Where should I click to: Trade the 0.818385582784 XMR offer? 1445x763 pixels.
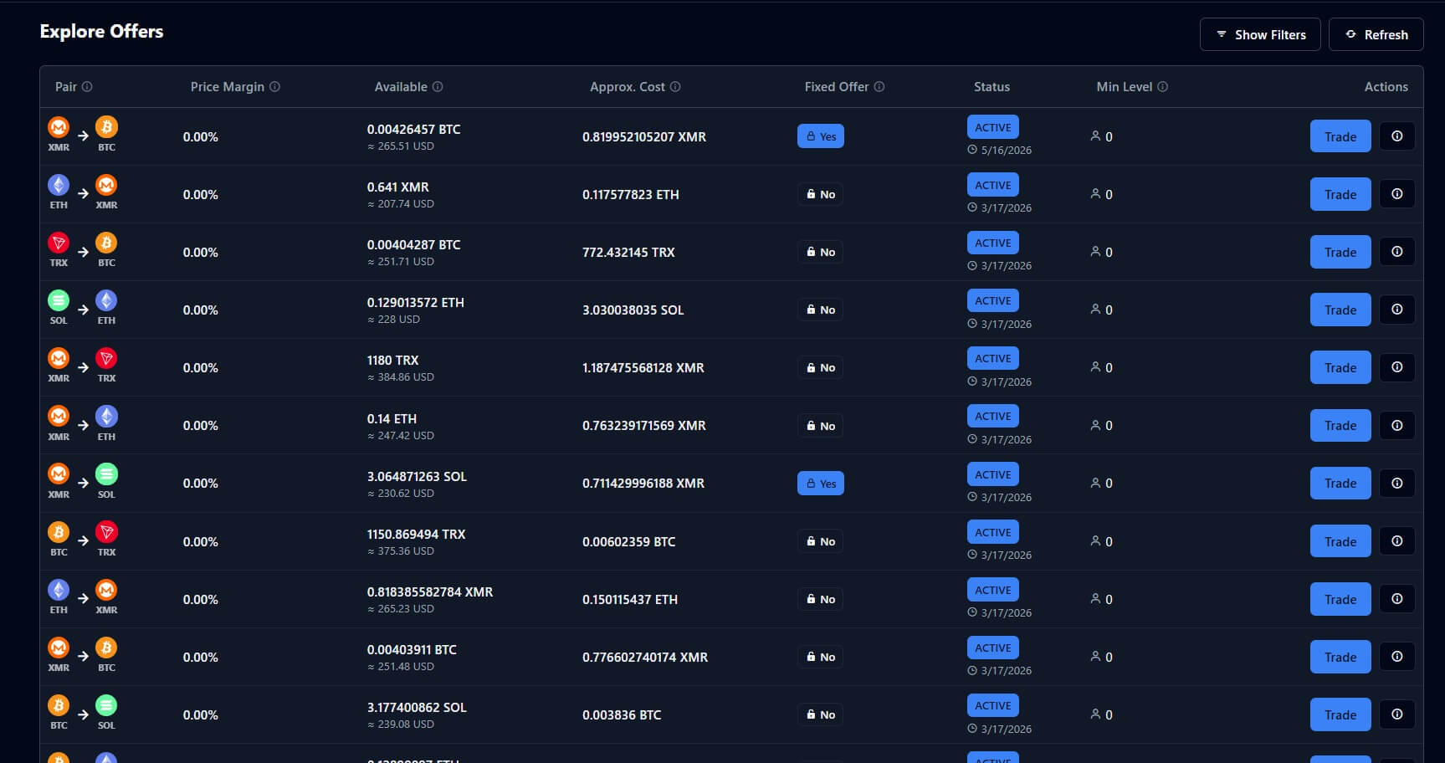click(x=1340, y=599)
